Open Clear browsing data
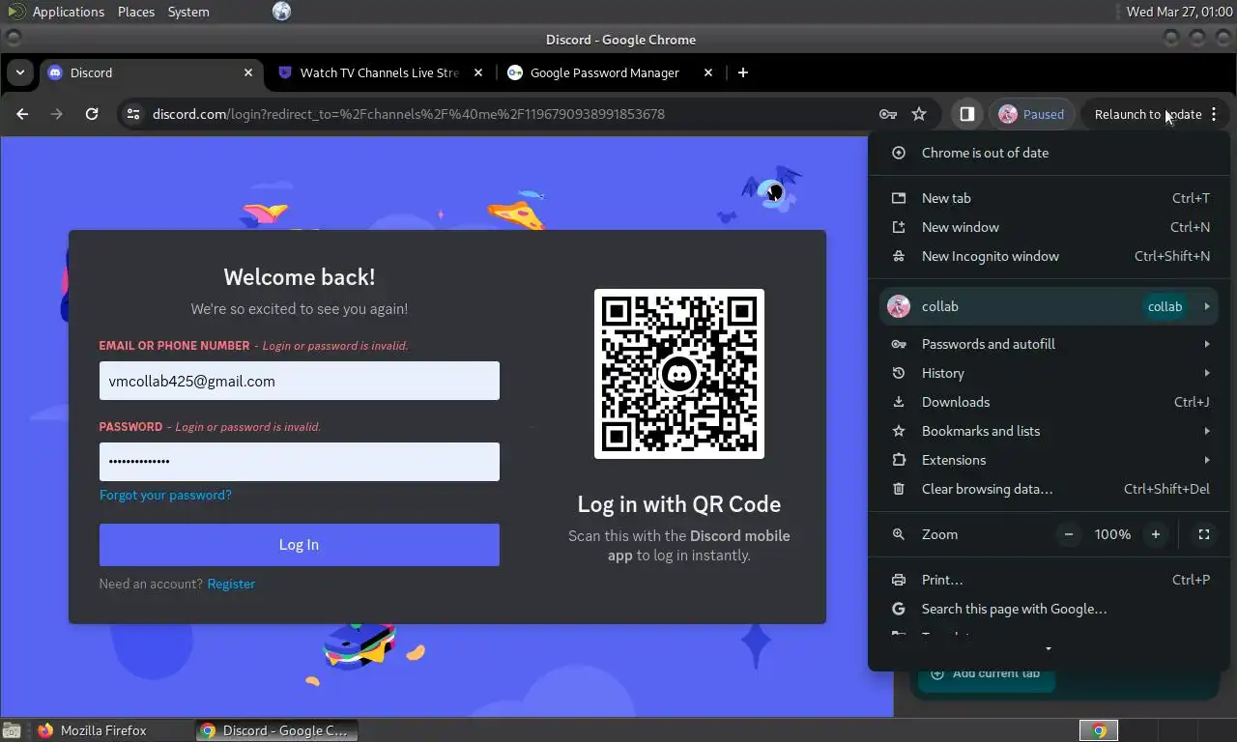The width and height of the screenshot is (1237, 742). tap(1049, 489)
